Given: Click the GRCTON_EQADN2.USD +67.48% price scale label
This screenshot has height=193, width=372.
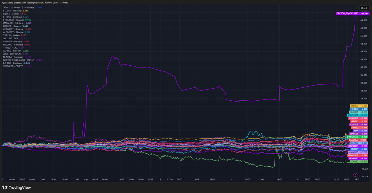Looking at the screenshot, I should pos(352,14).
